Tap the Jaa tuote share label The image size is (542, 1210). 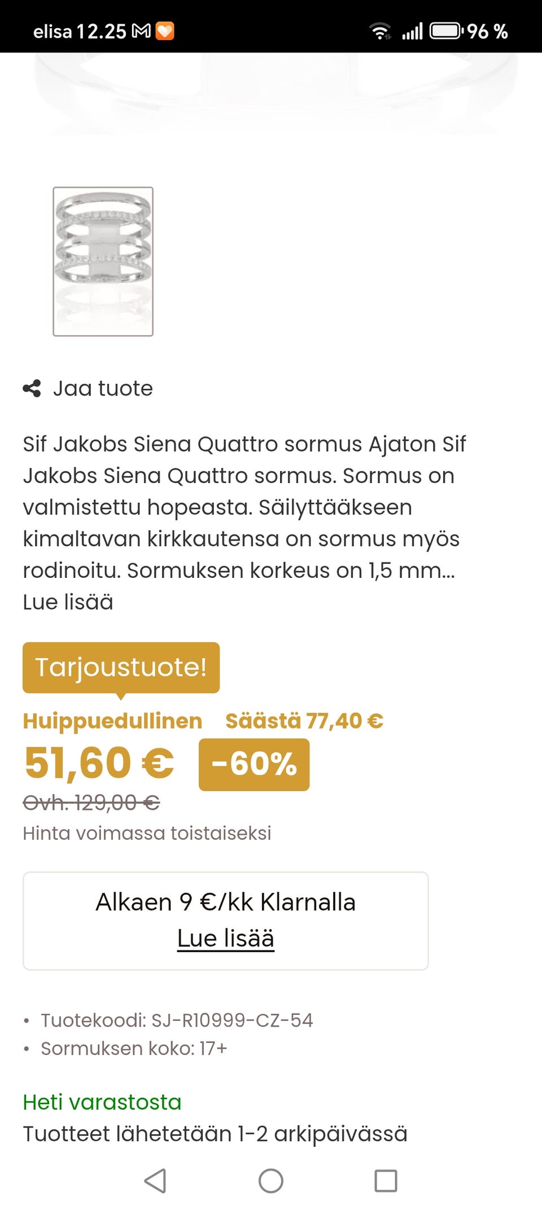103,388
